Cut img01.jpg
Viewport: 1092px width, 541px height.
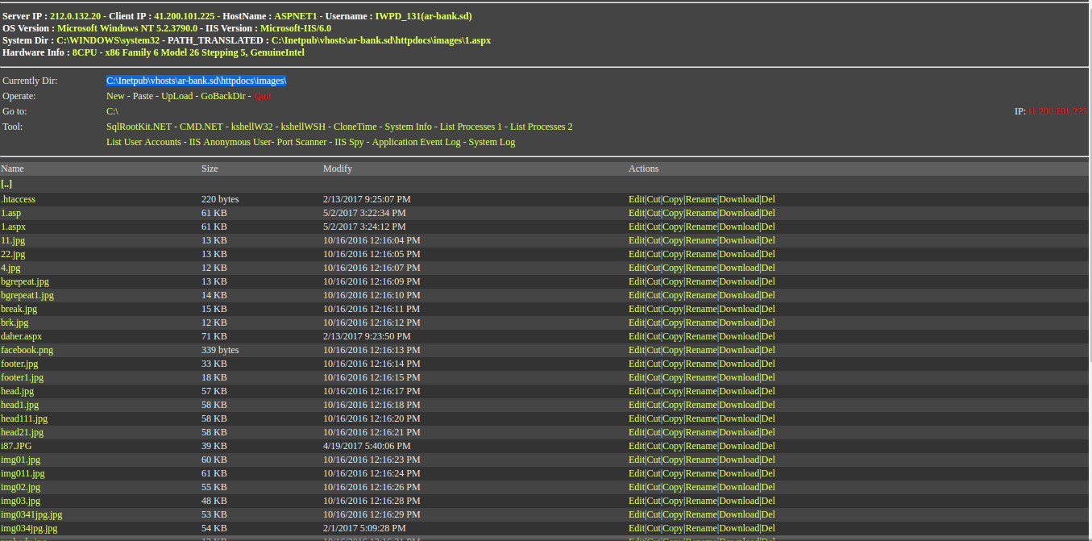pos(653,460)
